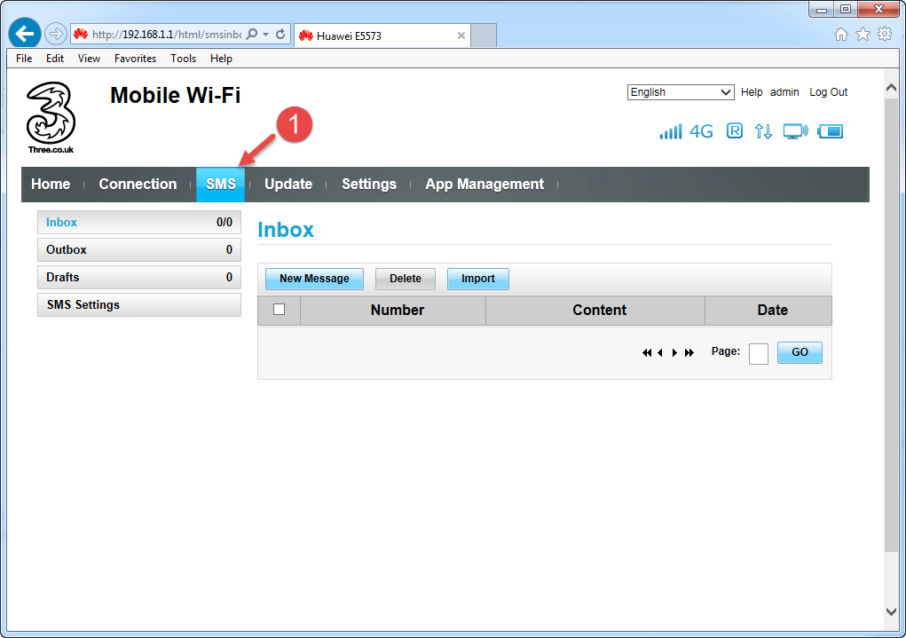Screen dimensions: 906x638
Task: Open the File menu
Action: tap(24, 59)
